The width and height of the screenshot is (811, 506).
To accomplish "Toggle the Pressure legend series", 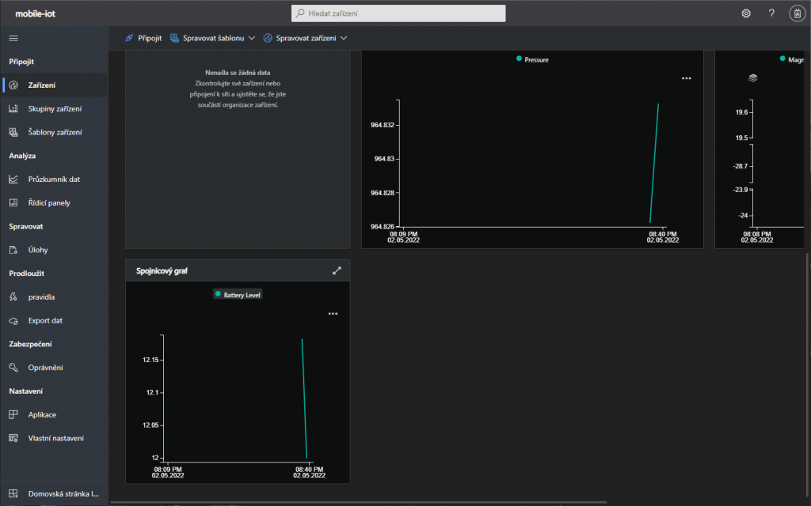I will tap(532, 59).
